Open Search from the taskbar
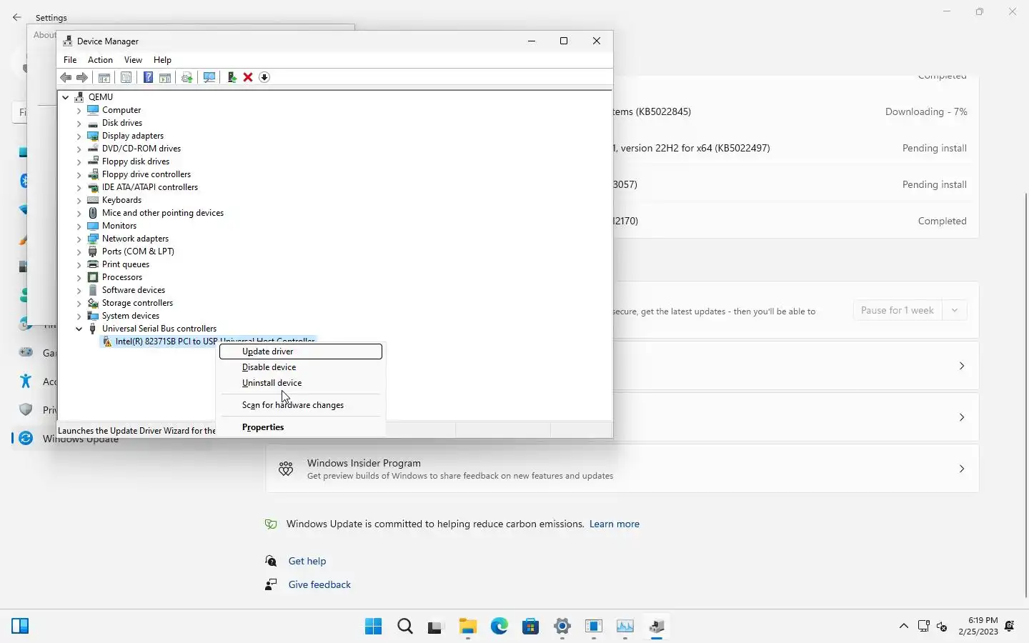1029x643 pixels. 405,627
